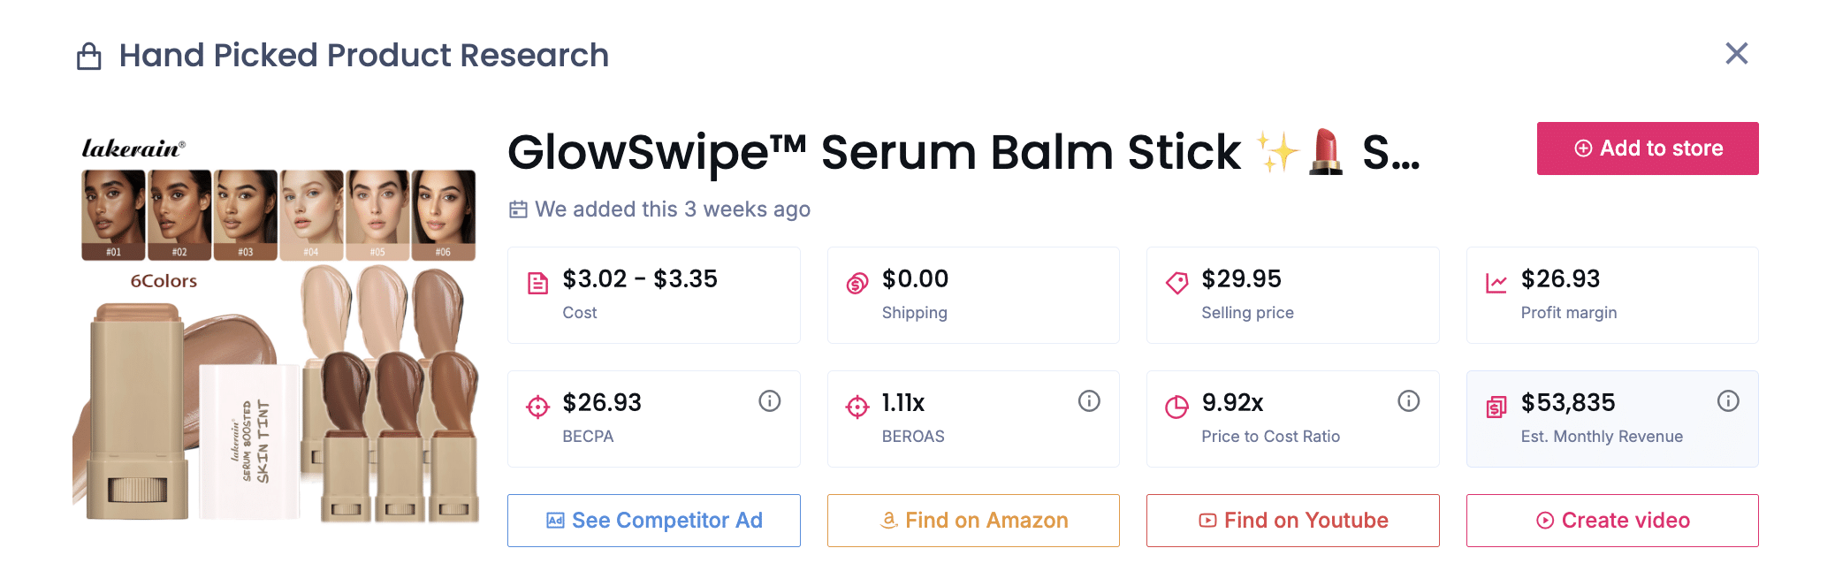Add product to store
Image resolution: width=1835 pixels, height=571 pixels.
[x=1648, y=148]
